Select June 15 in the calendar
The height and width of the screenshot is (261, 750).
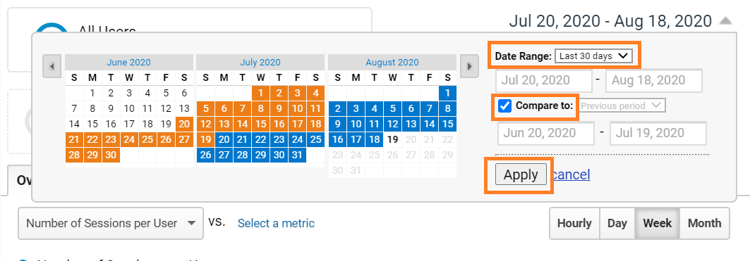tap(92, 124)
